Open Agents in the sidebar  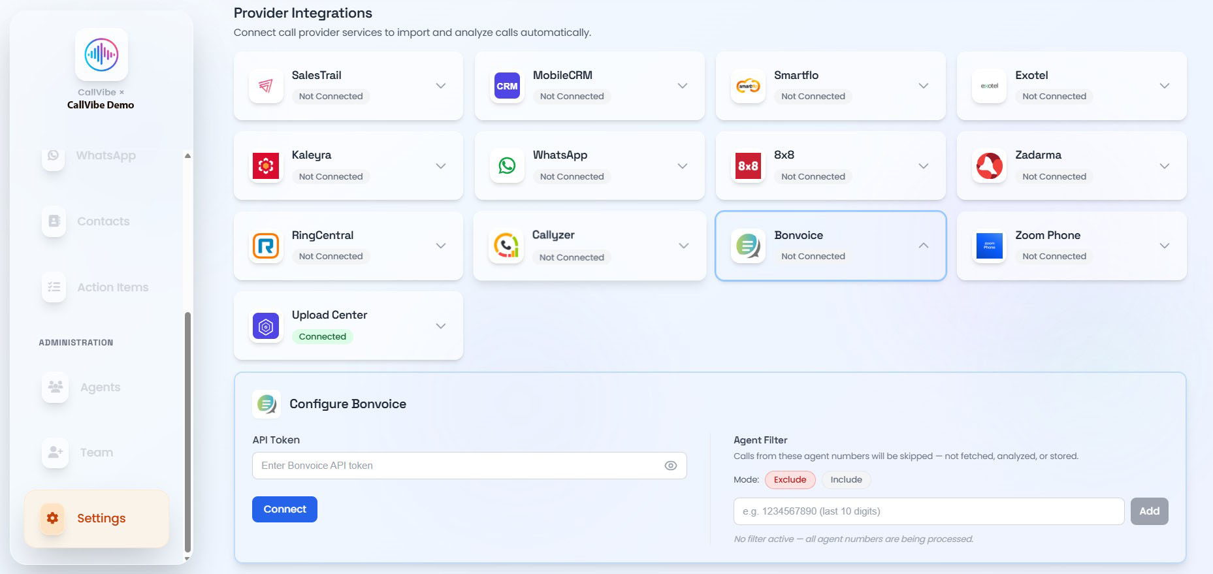[x=97, y=387]
